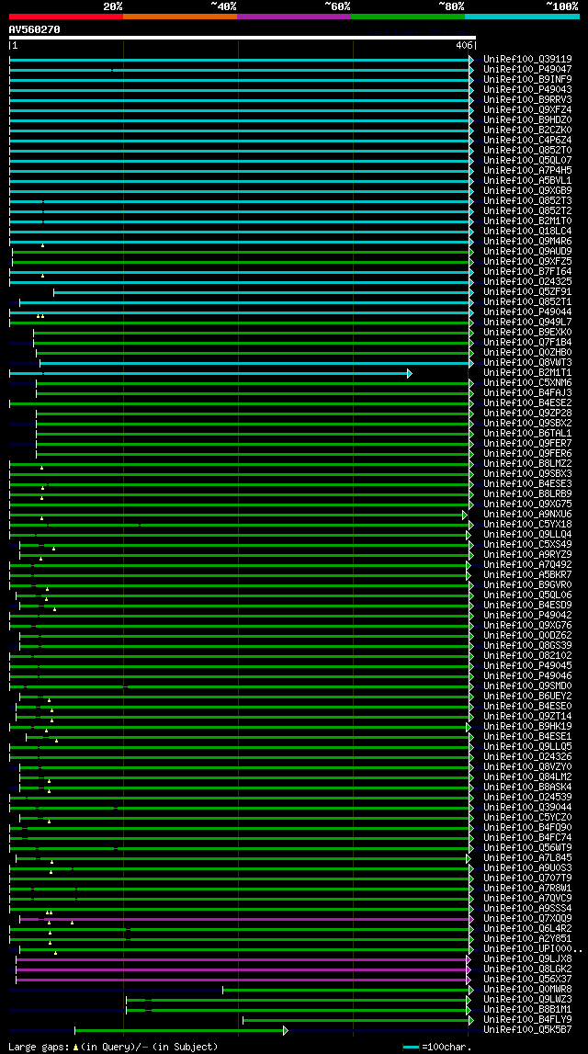
Task: Select the short green bar for Q5K5B7
Action: (179, 1030)
